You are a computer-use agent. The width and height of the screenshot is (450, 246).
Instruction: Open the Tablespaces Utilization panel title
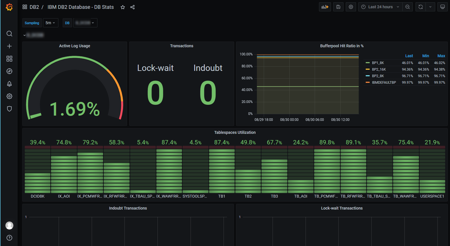click(x=235, y=132)
